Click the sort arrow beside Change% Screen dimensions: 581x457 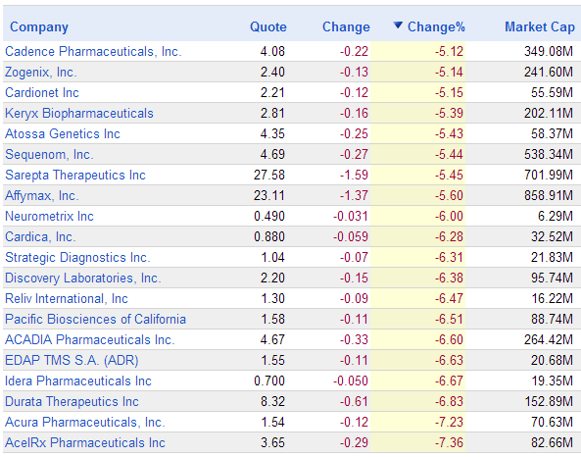(398, 25)
